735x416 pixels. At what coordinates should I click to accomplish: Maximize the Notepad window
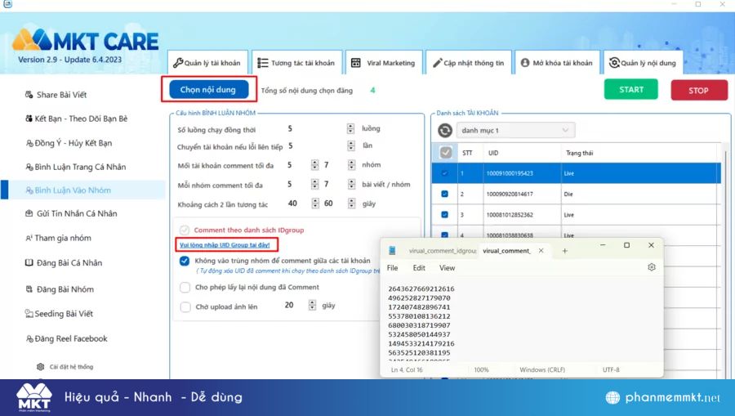click(626, 245)
